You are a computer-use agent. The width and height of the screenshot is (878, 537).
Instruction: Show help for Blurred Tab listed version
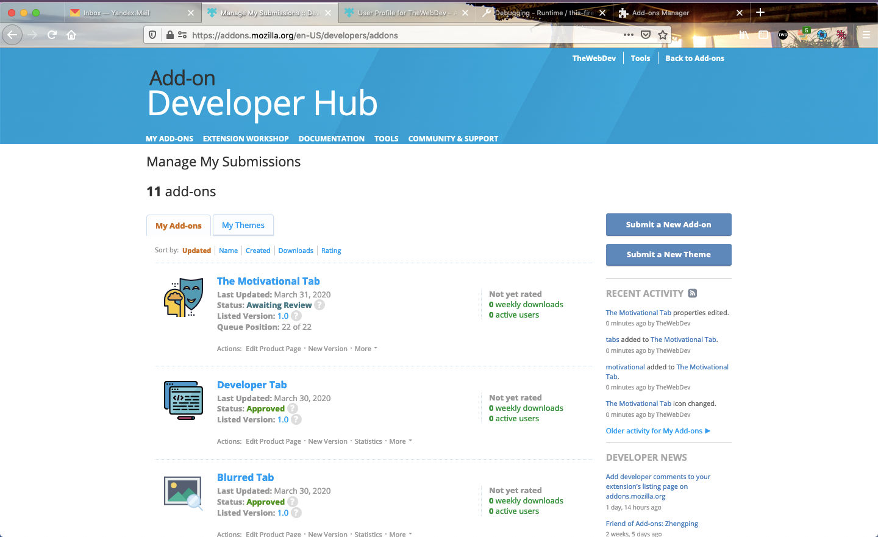296,513
